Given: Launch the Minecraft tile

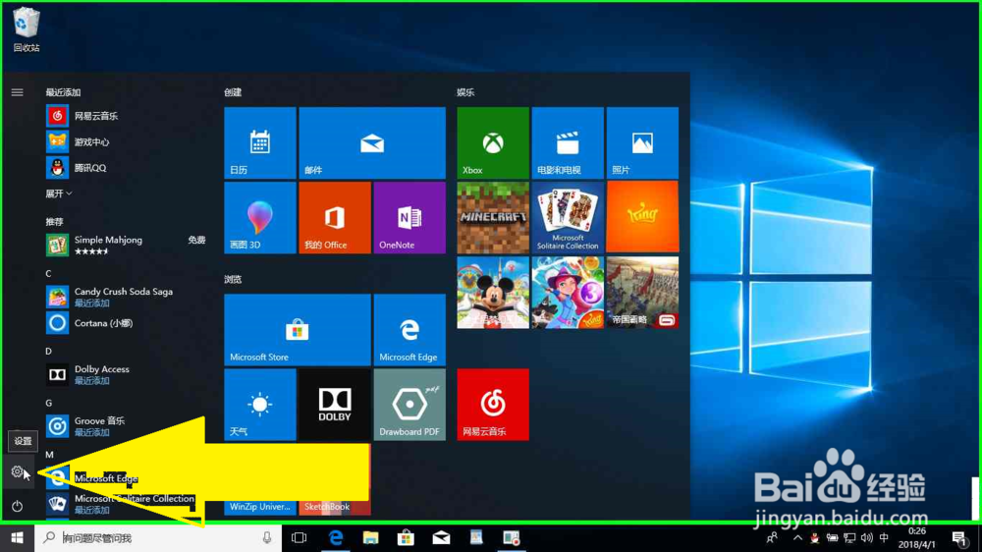Looking at the screenshot, I should click(x=493, y=217).
